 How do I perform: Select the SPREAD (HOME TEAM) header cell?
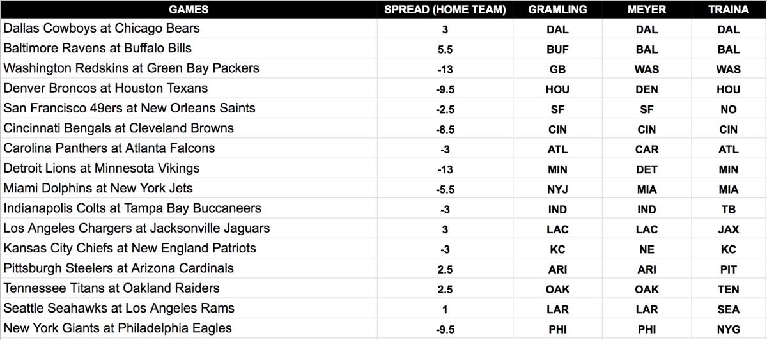[445, 10]
